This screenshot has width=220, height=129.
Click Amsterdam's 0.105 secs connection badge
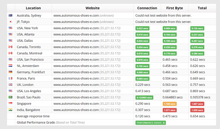click(142, 66)
